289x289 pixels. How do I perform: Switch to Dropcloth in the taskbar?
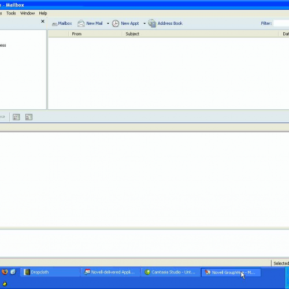pos(50,272)
